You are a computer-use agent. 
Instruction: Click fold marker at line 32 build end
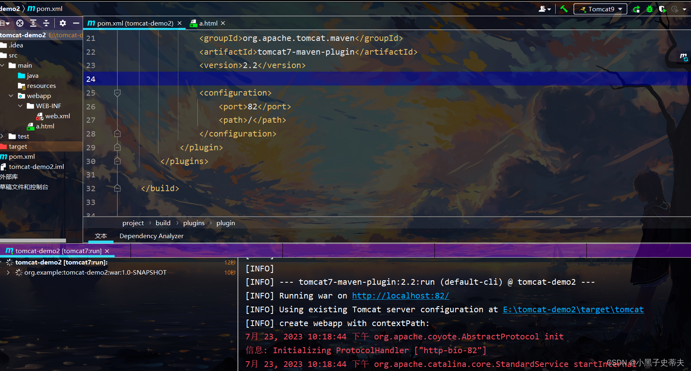(117, 188)
